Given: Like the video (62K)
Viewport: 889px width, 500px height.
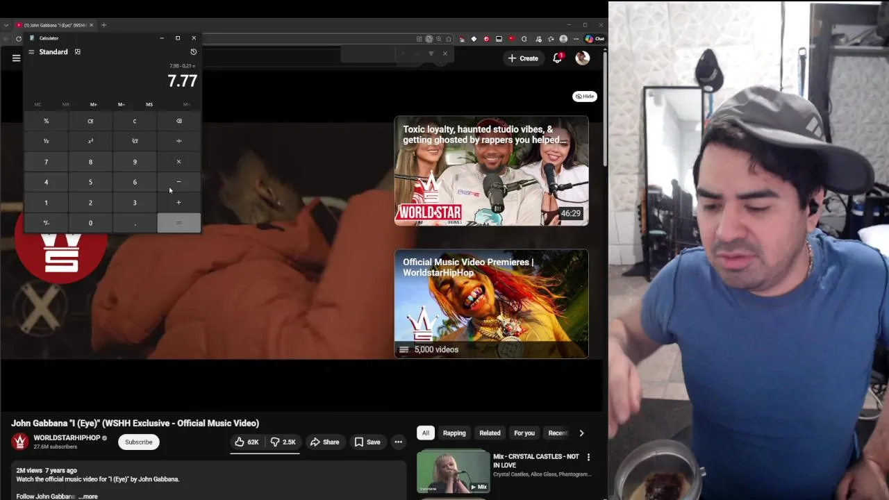Looking at the screenshot, I should pos(247,442).
